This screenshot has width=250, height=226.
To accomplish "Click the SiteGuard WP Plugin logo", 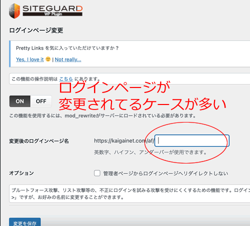I will click(45, 11).
